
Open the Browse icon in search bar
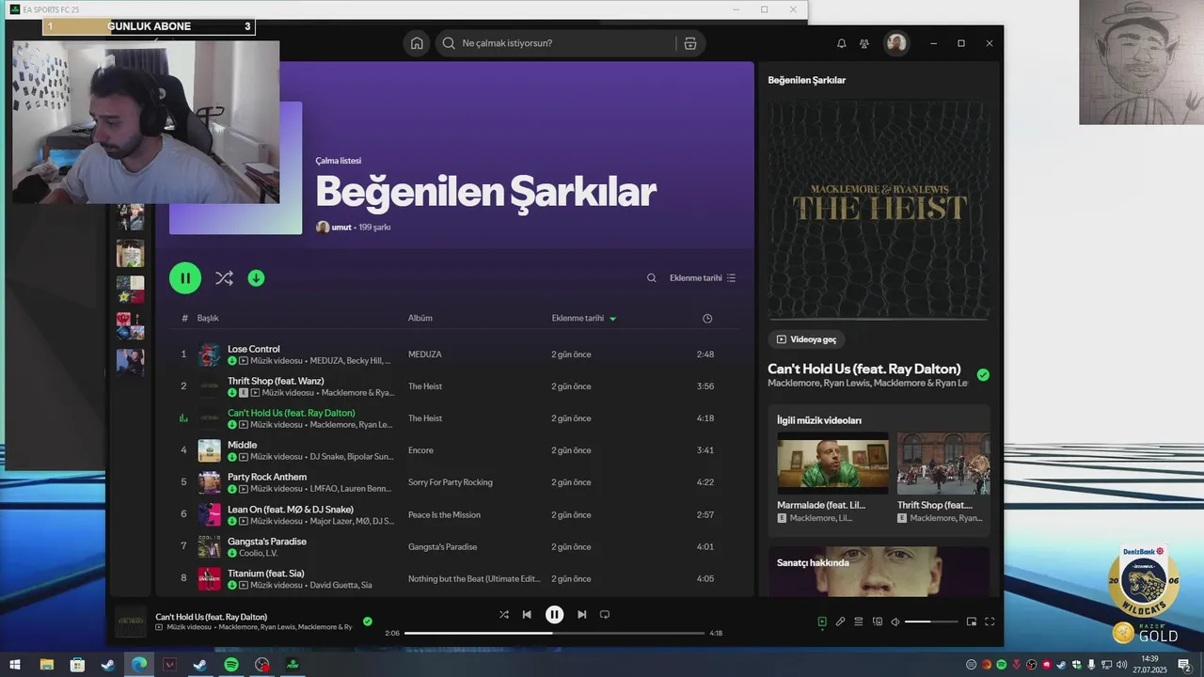click(690, 43)
